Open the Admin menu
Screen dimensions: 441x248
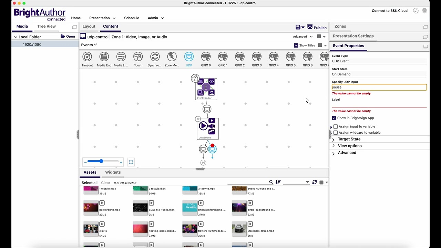pyautogui.click(x=156, y=18)
